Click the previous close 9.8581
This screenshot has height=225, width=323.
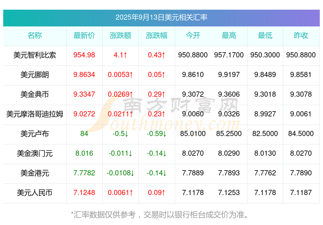coord(301,75)
